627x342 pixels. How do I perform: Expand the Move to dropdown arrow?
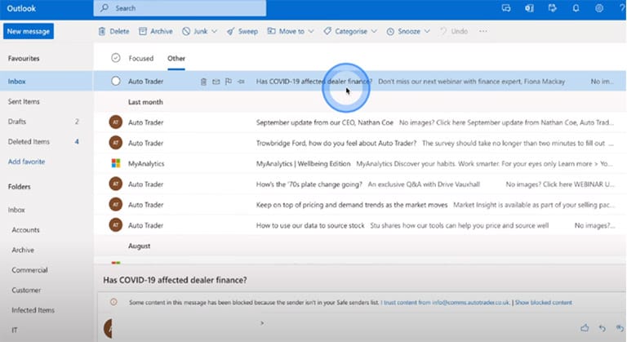click(x=311, y=31)
